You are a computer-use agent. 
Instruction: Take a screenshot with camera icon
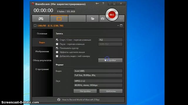103,19
